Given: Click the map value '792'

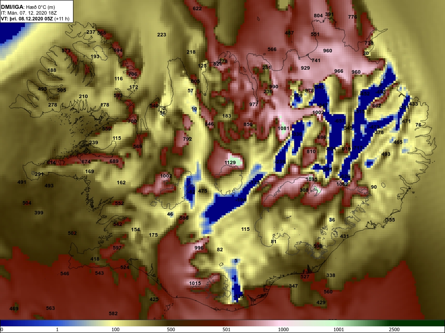Looking at the screenshot, I should click(x=187, y=139).
